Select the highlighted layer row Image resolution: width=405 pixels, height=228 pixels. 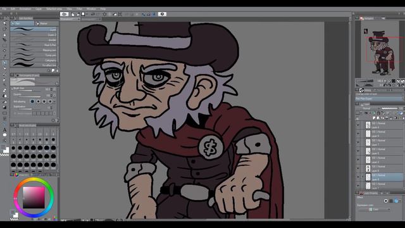[379, 177]
